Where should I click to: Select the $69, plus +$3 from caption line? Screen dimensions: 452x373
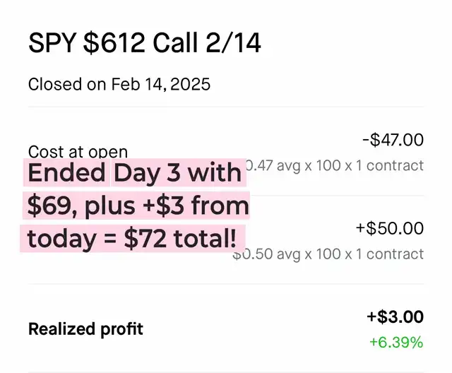[136, 206]
